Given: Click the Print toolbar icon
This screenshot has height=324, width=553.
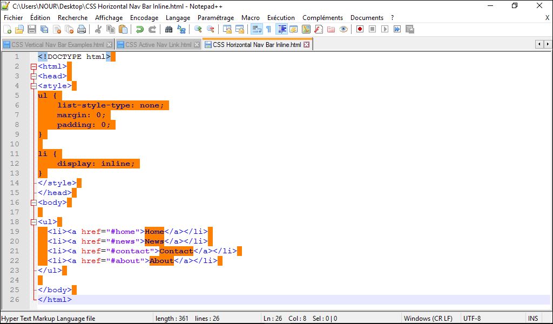Looking at the screenshot, I should (x=80, y=29).
